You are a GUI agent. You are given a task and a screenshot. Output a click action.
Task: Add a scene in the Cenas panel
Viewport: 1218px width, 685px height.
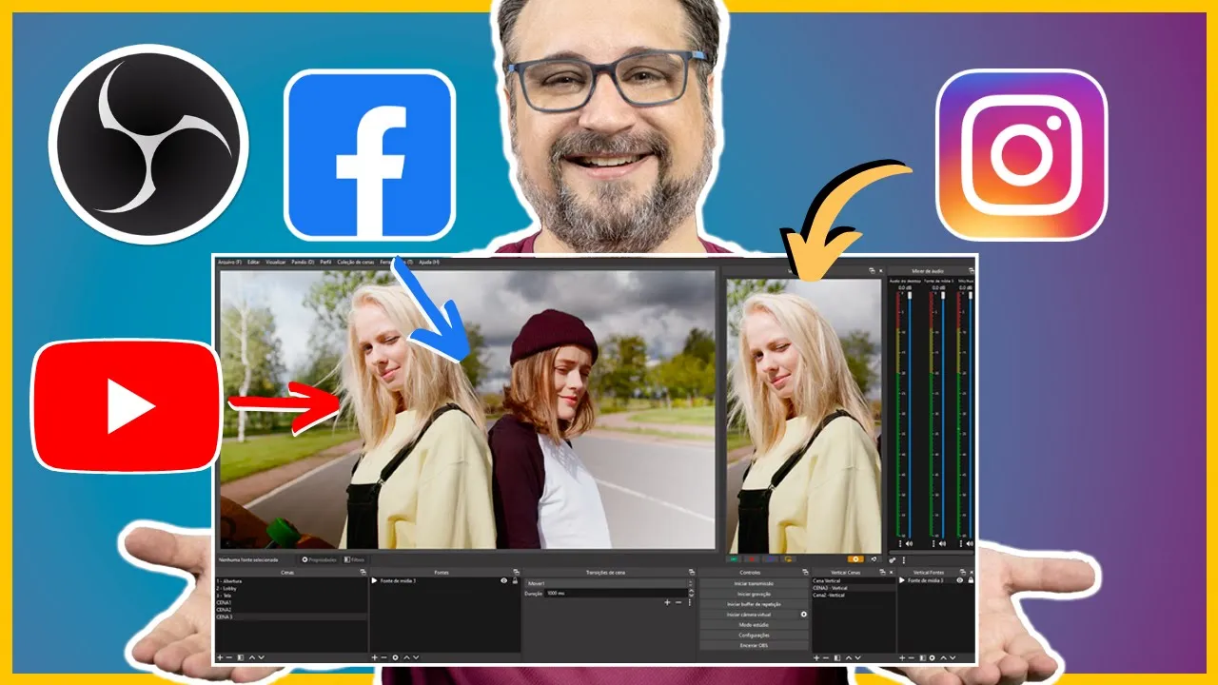(x=220, y=657)
